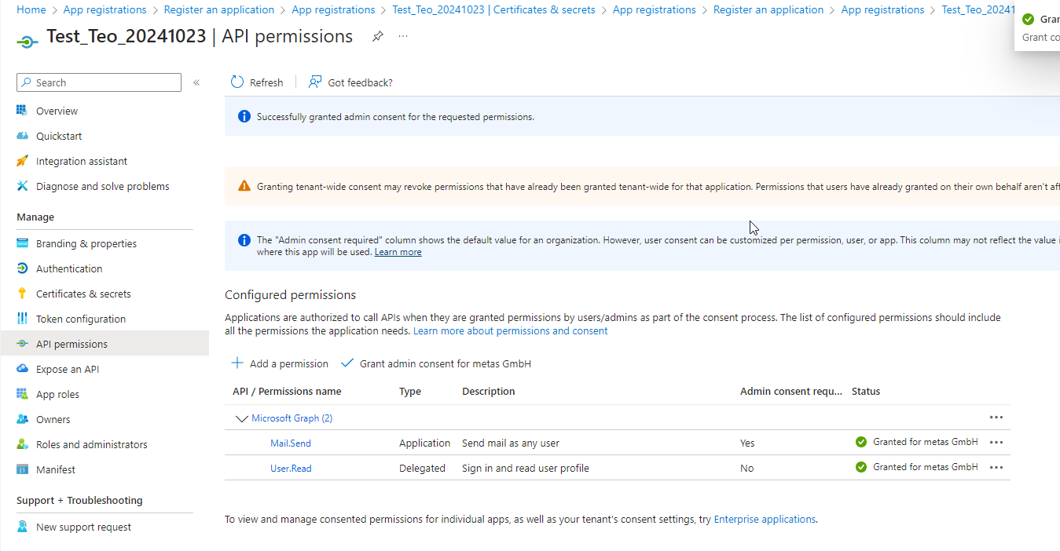This screenshot has width=1060, height=551.
Task: Open Learn more about permissions and consent
Action: 511,330
